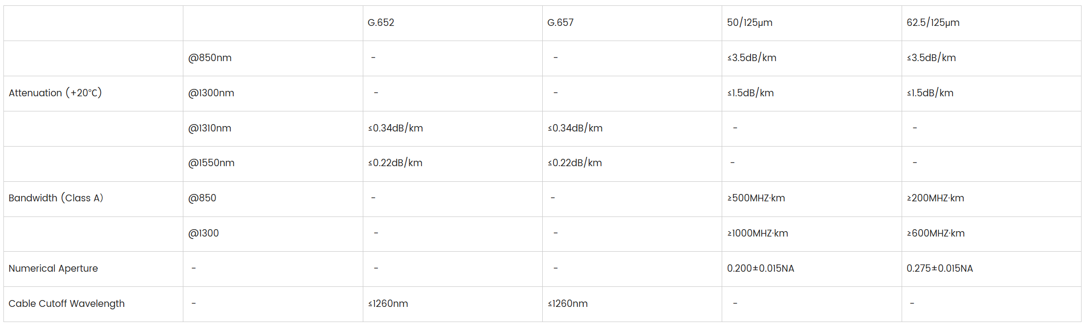Click the Numerical Aperture row label
The width and height of the screenshot is (1084, 324).
[x=53, y=268]
